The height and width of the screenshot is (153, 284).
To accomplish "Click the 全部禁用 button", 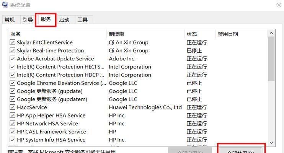I will [240, 150].
